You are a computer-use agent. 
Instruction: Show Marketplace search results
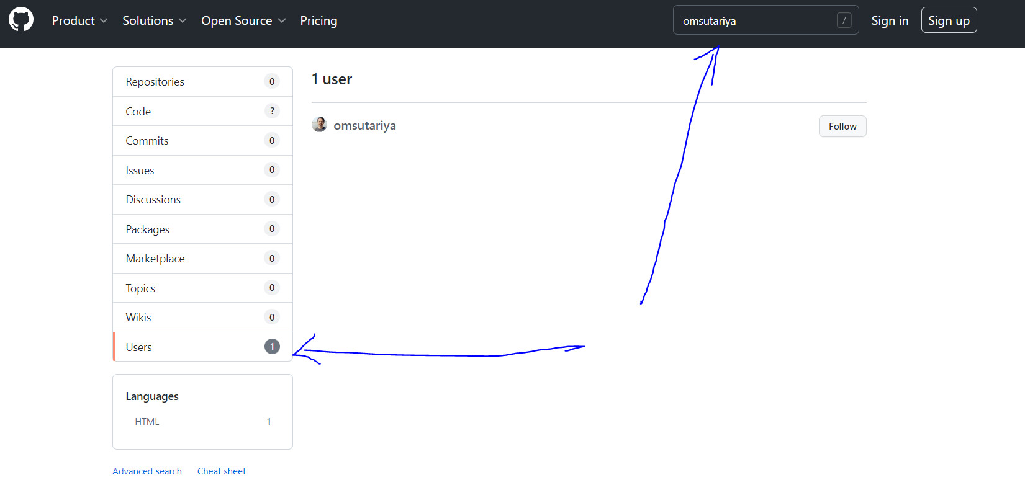pos(202,259)
